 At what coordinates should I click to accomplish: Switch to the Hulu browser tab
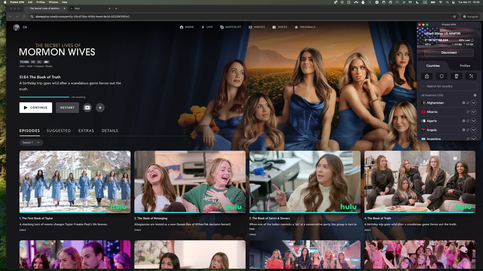90,8
